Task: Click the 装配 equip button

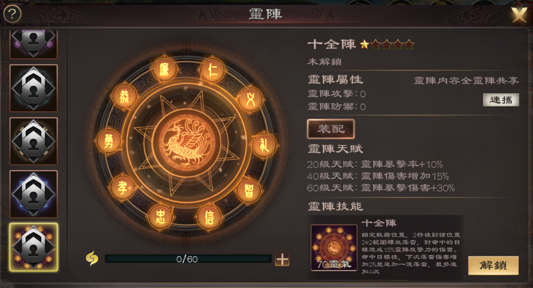Action: click(331, 129)
